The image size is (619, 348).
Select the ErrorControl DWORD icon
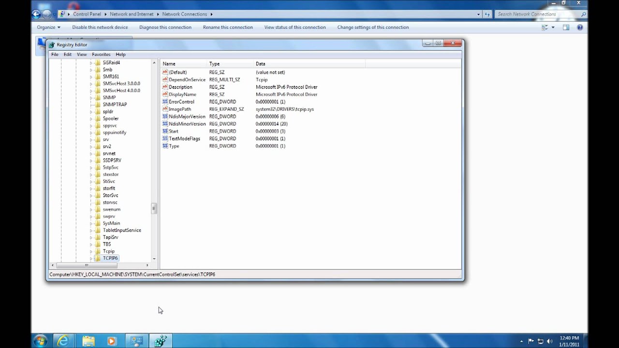coord(165,101)
